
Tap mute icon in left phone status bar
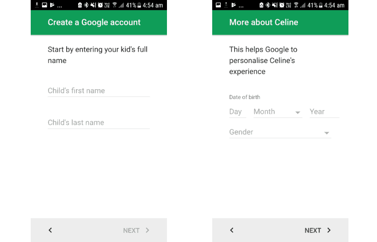pyautogui.click(x=93, y=5)
